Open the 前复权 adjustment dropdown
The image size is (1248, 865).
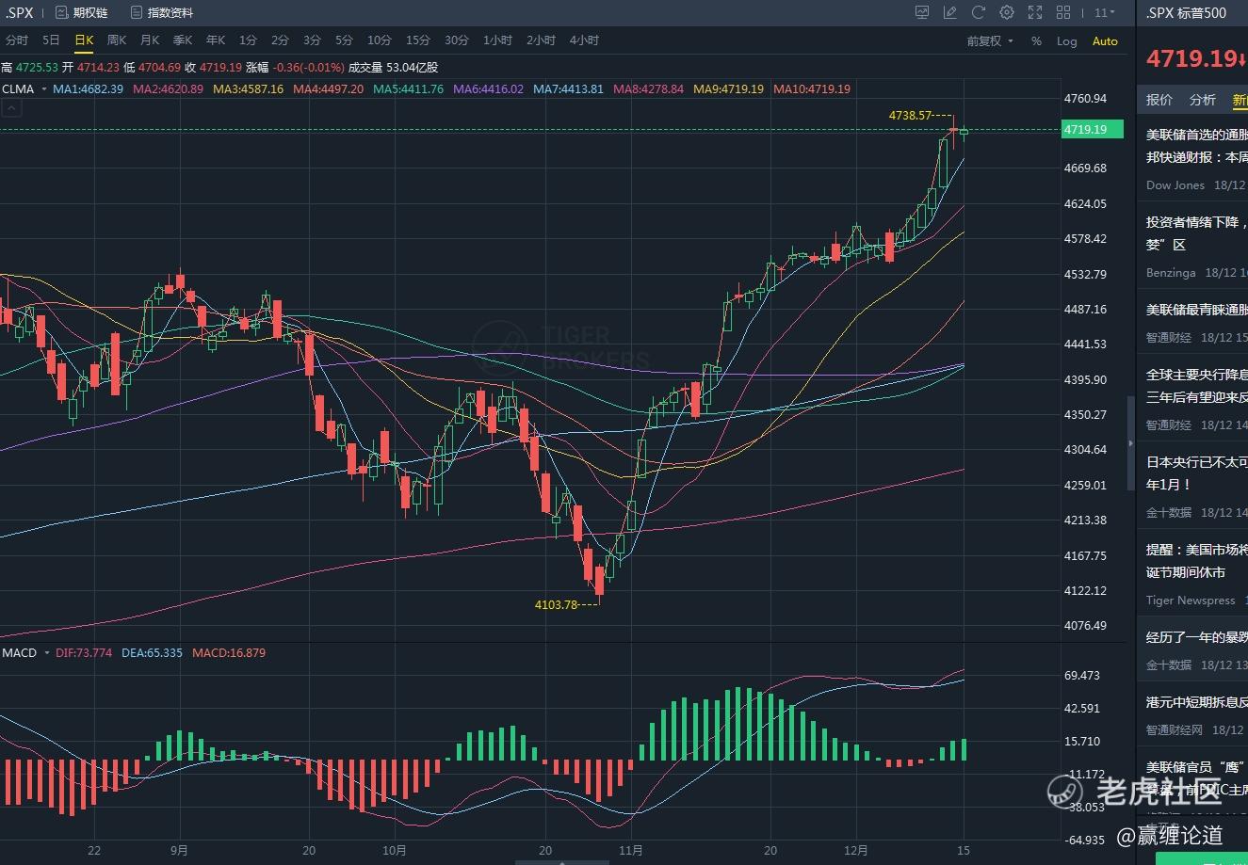coord(990,41)
